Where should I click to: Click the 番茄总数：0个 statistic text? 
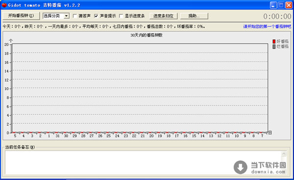tap(160, 26)
